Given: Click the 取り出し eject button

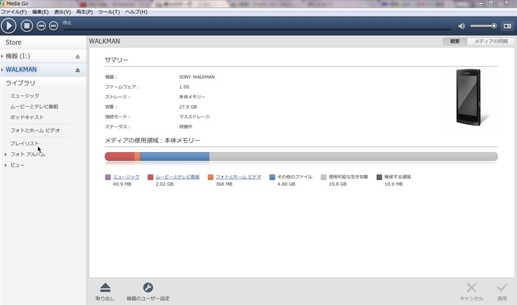Looking at the screenshot, I should 105,292.
